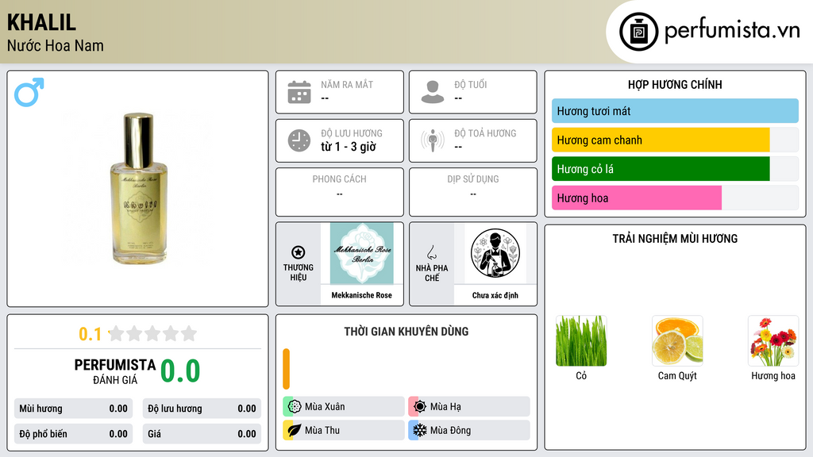Click the sillage icon beside Độ toả hương
Screen dimensions: 813x457
[433, 140]
